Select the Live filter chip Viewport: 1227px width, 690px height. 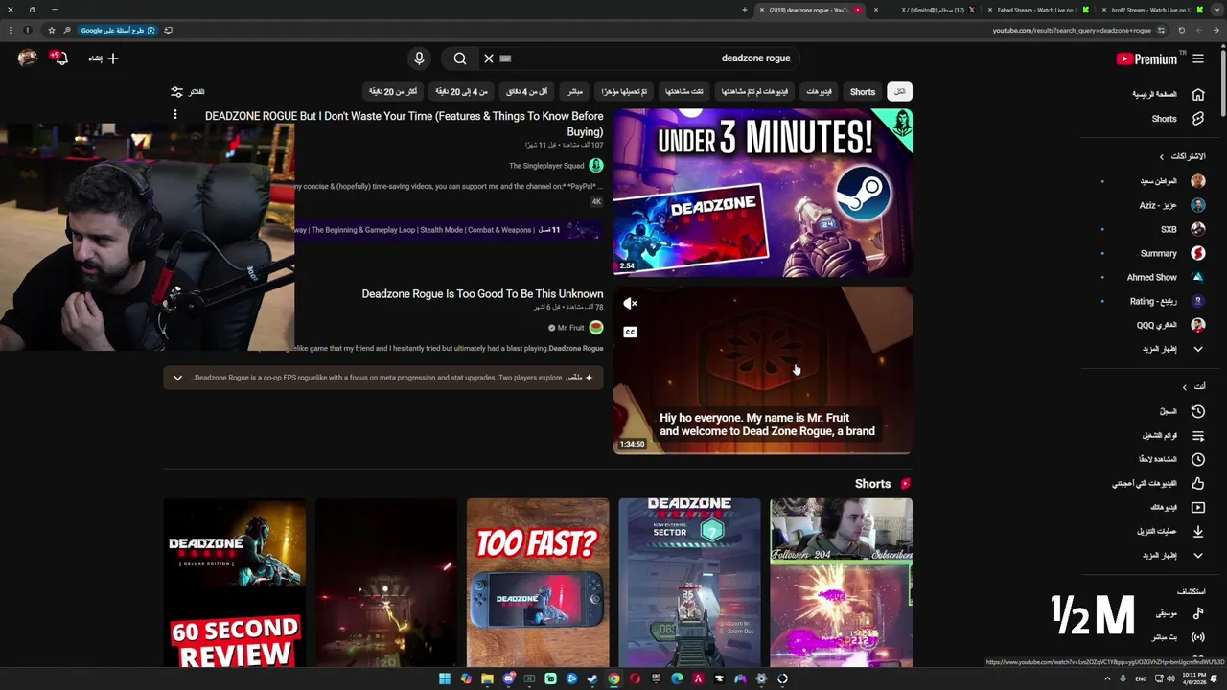pyautogui.click(x=575, y=92)
